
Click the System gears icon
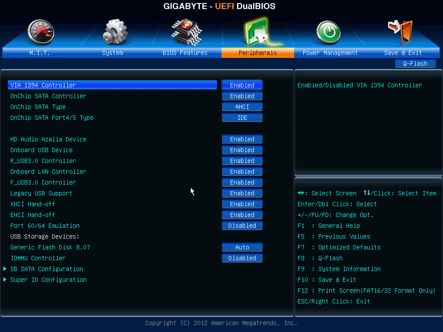coord(115,32)
